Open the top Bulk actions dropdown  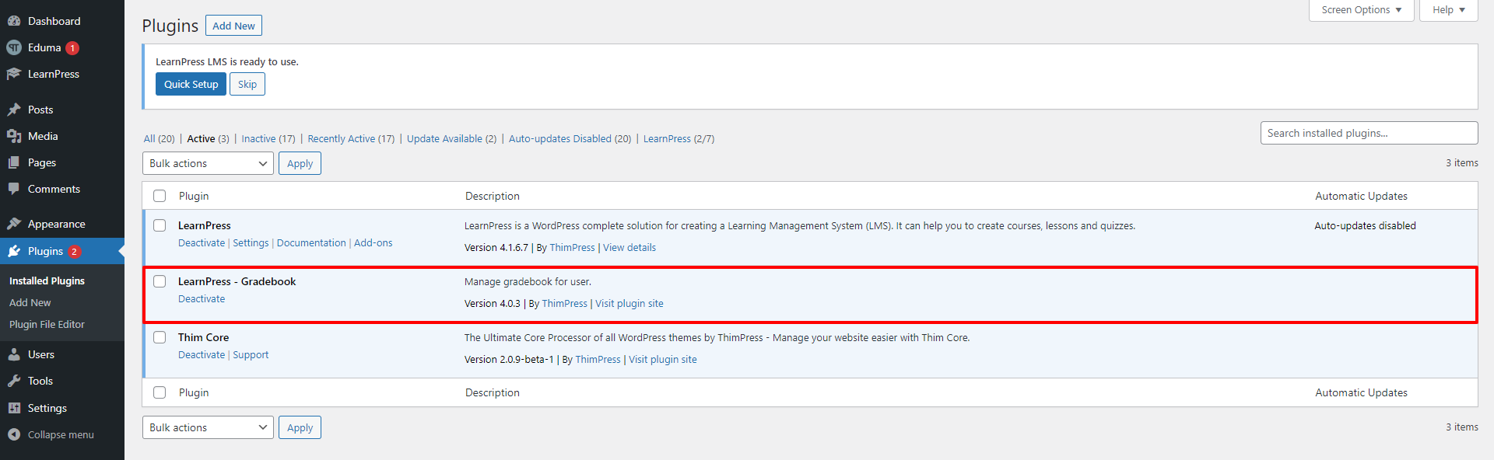[208, 163]
